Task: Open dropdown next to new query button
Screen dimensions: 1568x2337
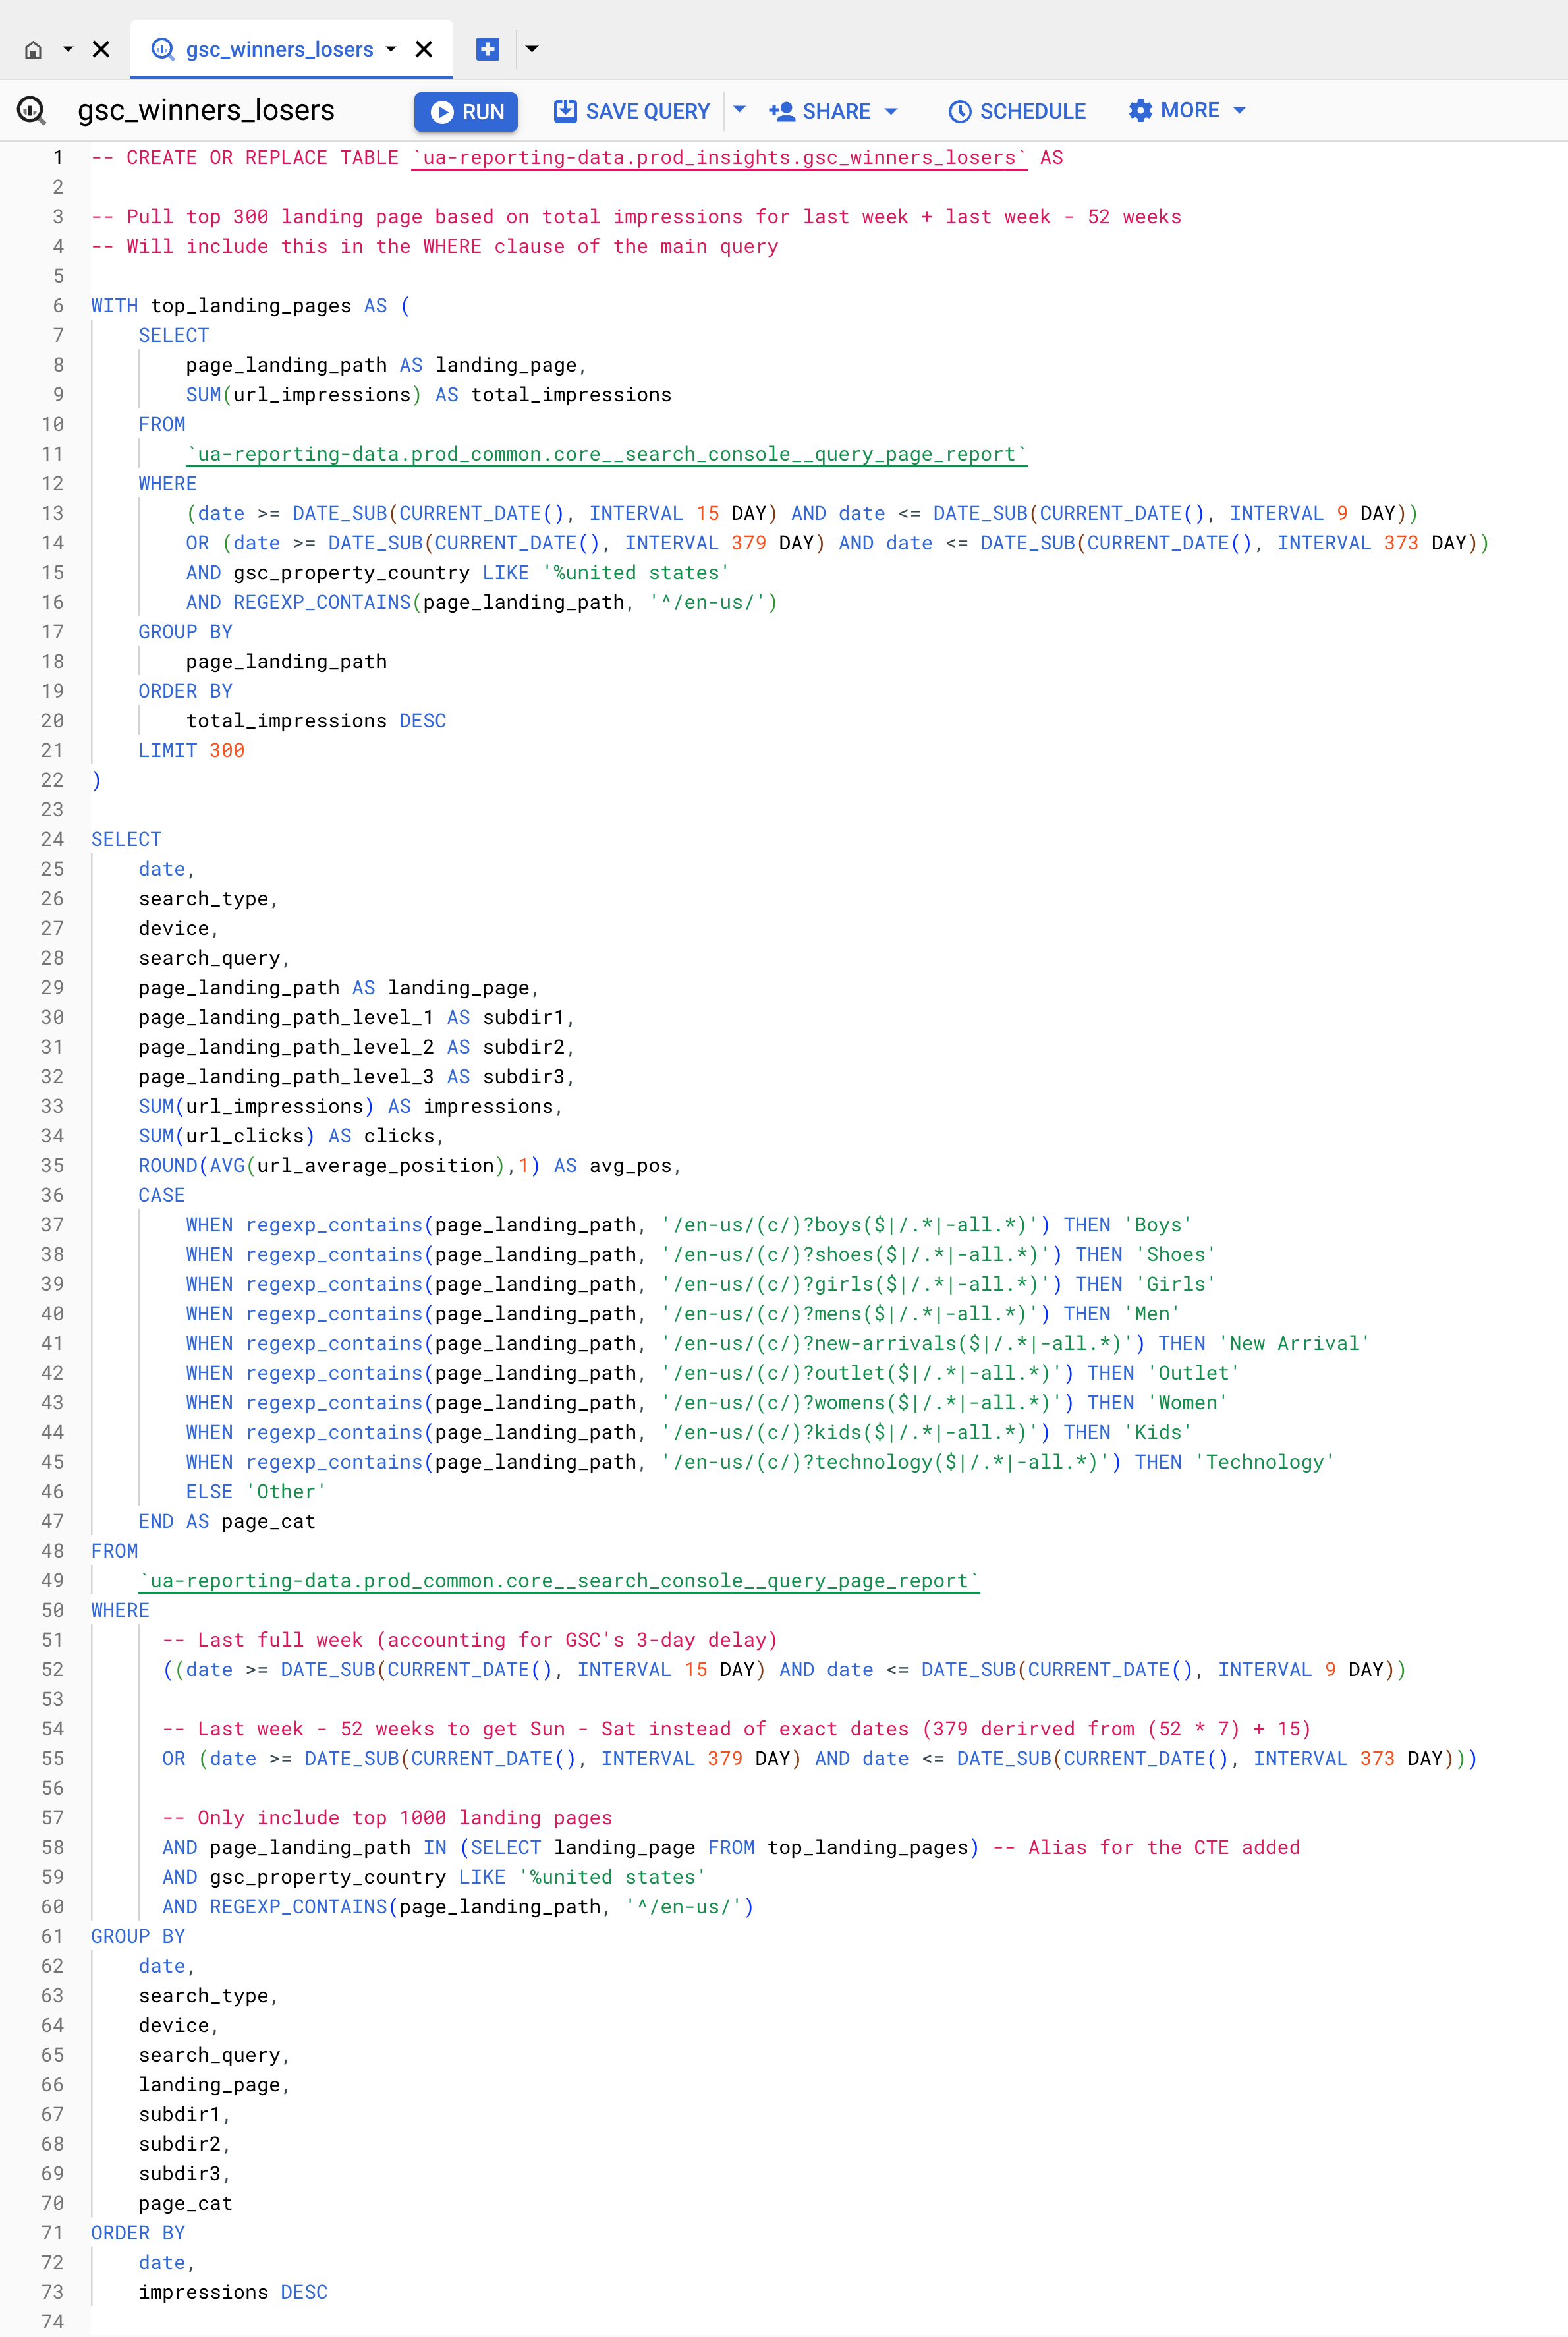Action: pyautogui.click(x=532, y=49)
